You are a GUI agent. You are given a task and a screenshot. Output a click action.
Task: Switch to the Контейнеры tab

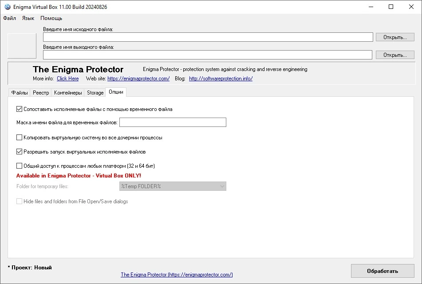[x=68, y=93]
